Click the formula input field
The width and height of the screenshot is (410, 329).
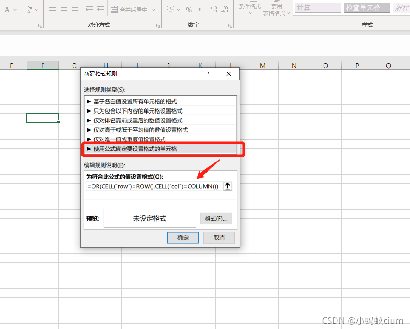coord(154,186)
